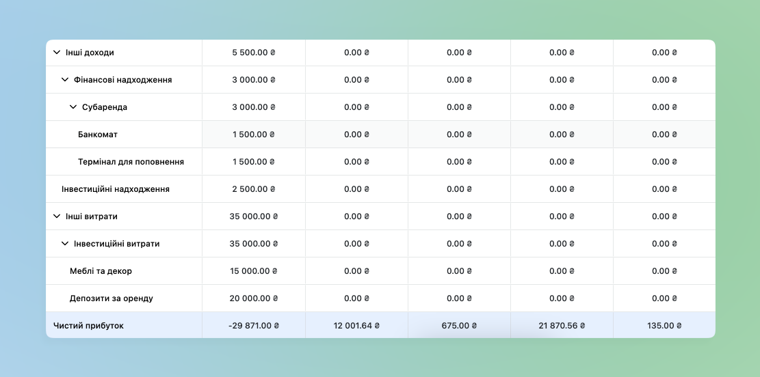Select the Термінал для поповнення row
Screen dimensions: 760x377
point(380,162)
